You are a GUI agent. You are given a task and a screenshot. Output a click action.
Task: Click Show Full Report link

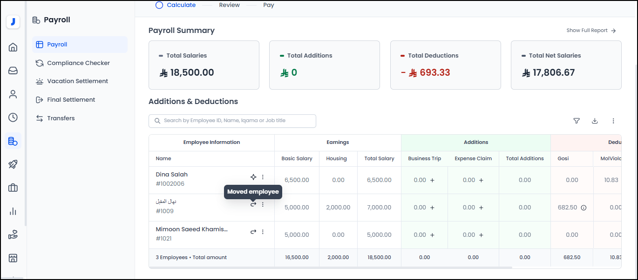591,31
